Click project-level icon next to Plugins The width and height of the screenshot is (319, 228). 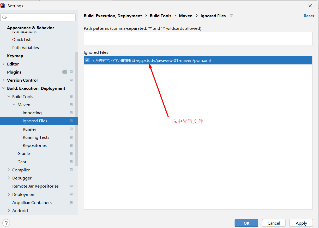point(71,72)
